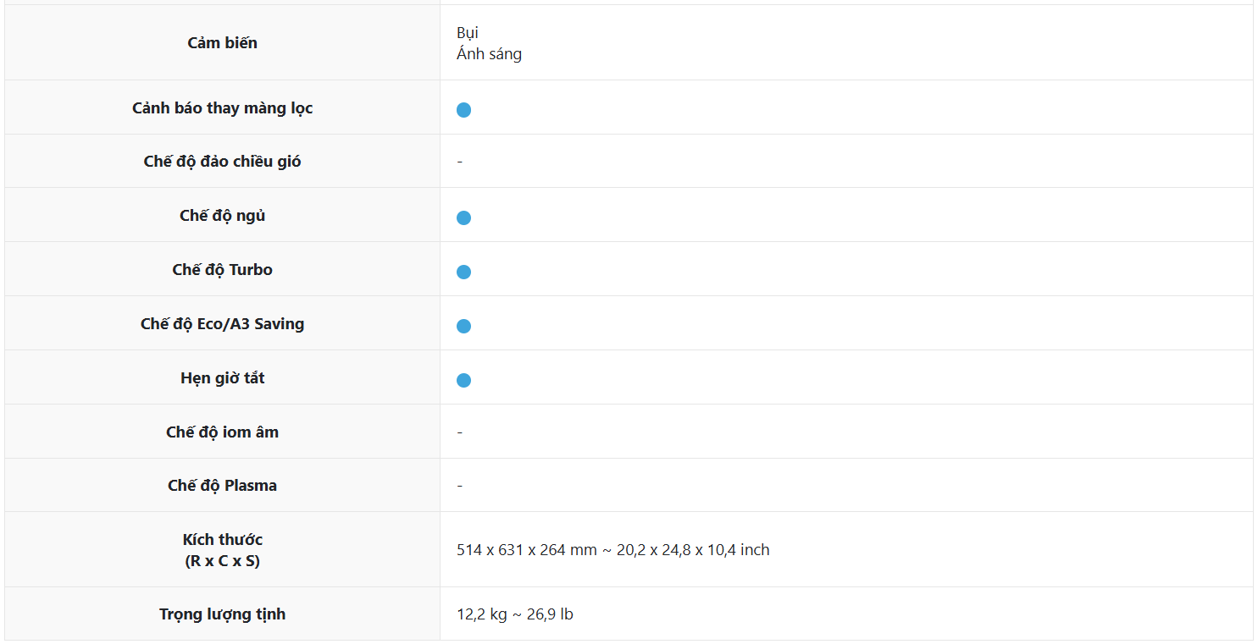1258x644 pixels.
Task: Click the blue dot beside Chế độ ngủ
Action: [x=463, y=217]
